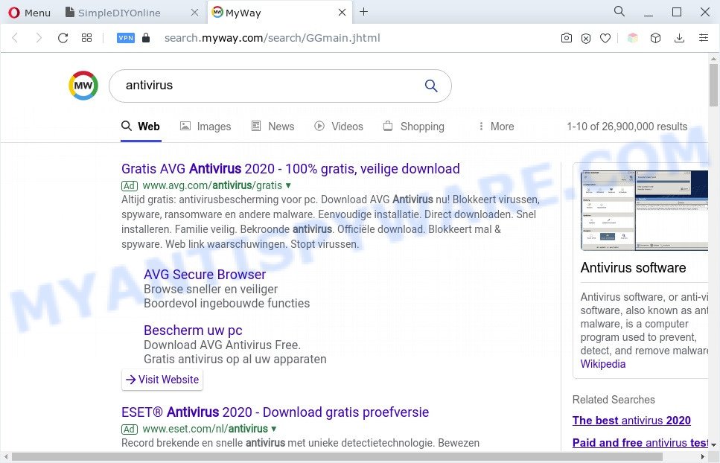Click the scroll right arrow
Viewport: 720px width, 463px height.
tap(703, 457)
